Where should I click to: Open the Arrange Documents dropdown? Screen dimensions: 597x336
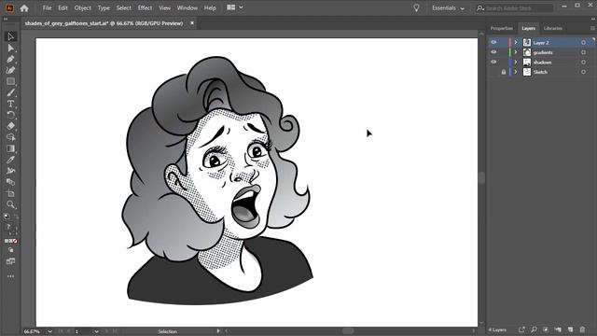tap(235, 7)
